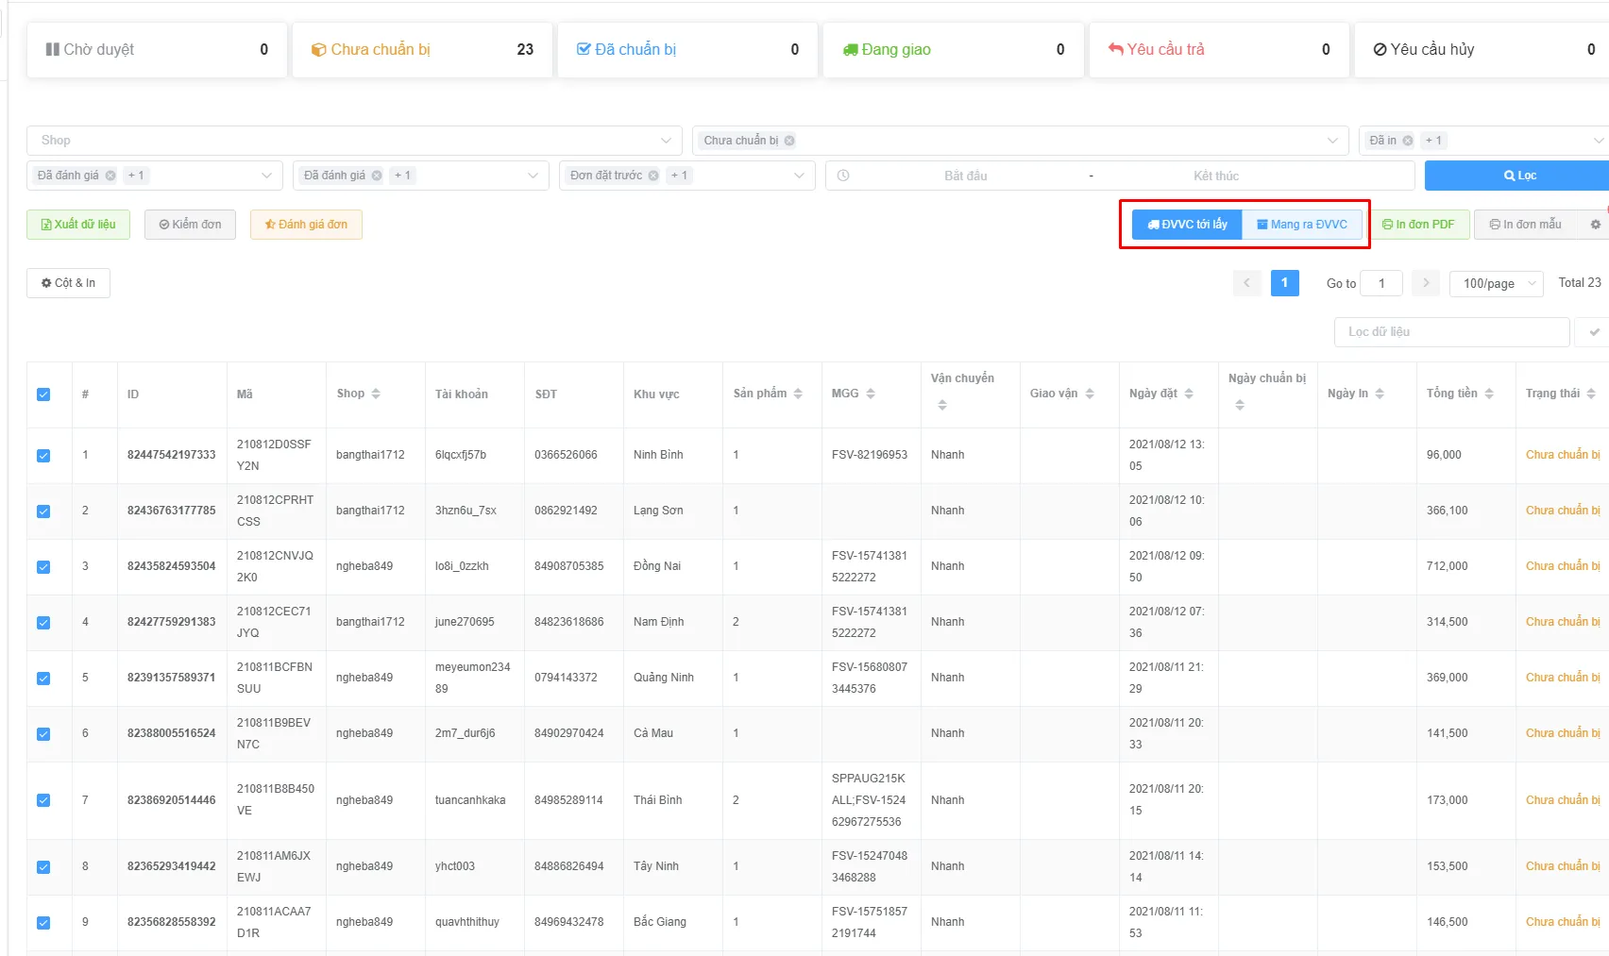Go to next page arrow
Image resolution: width=1609 pixels, height=956 pixels.
click(x=1426, y=283)
